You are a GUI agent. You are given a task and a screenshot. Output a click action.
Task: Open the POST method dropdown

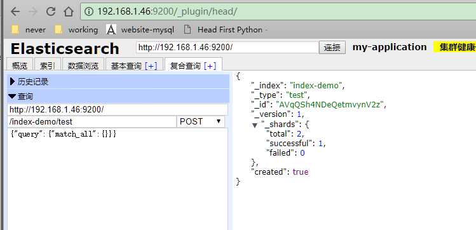pyautogui.click(x=201, y=122)
